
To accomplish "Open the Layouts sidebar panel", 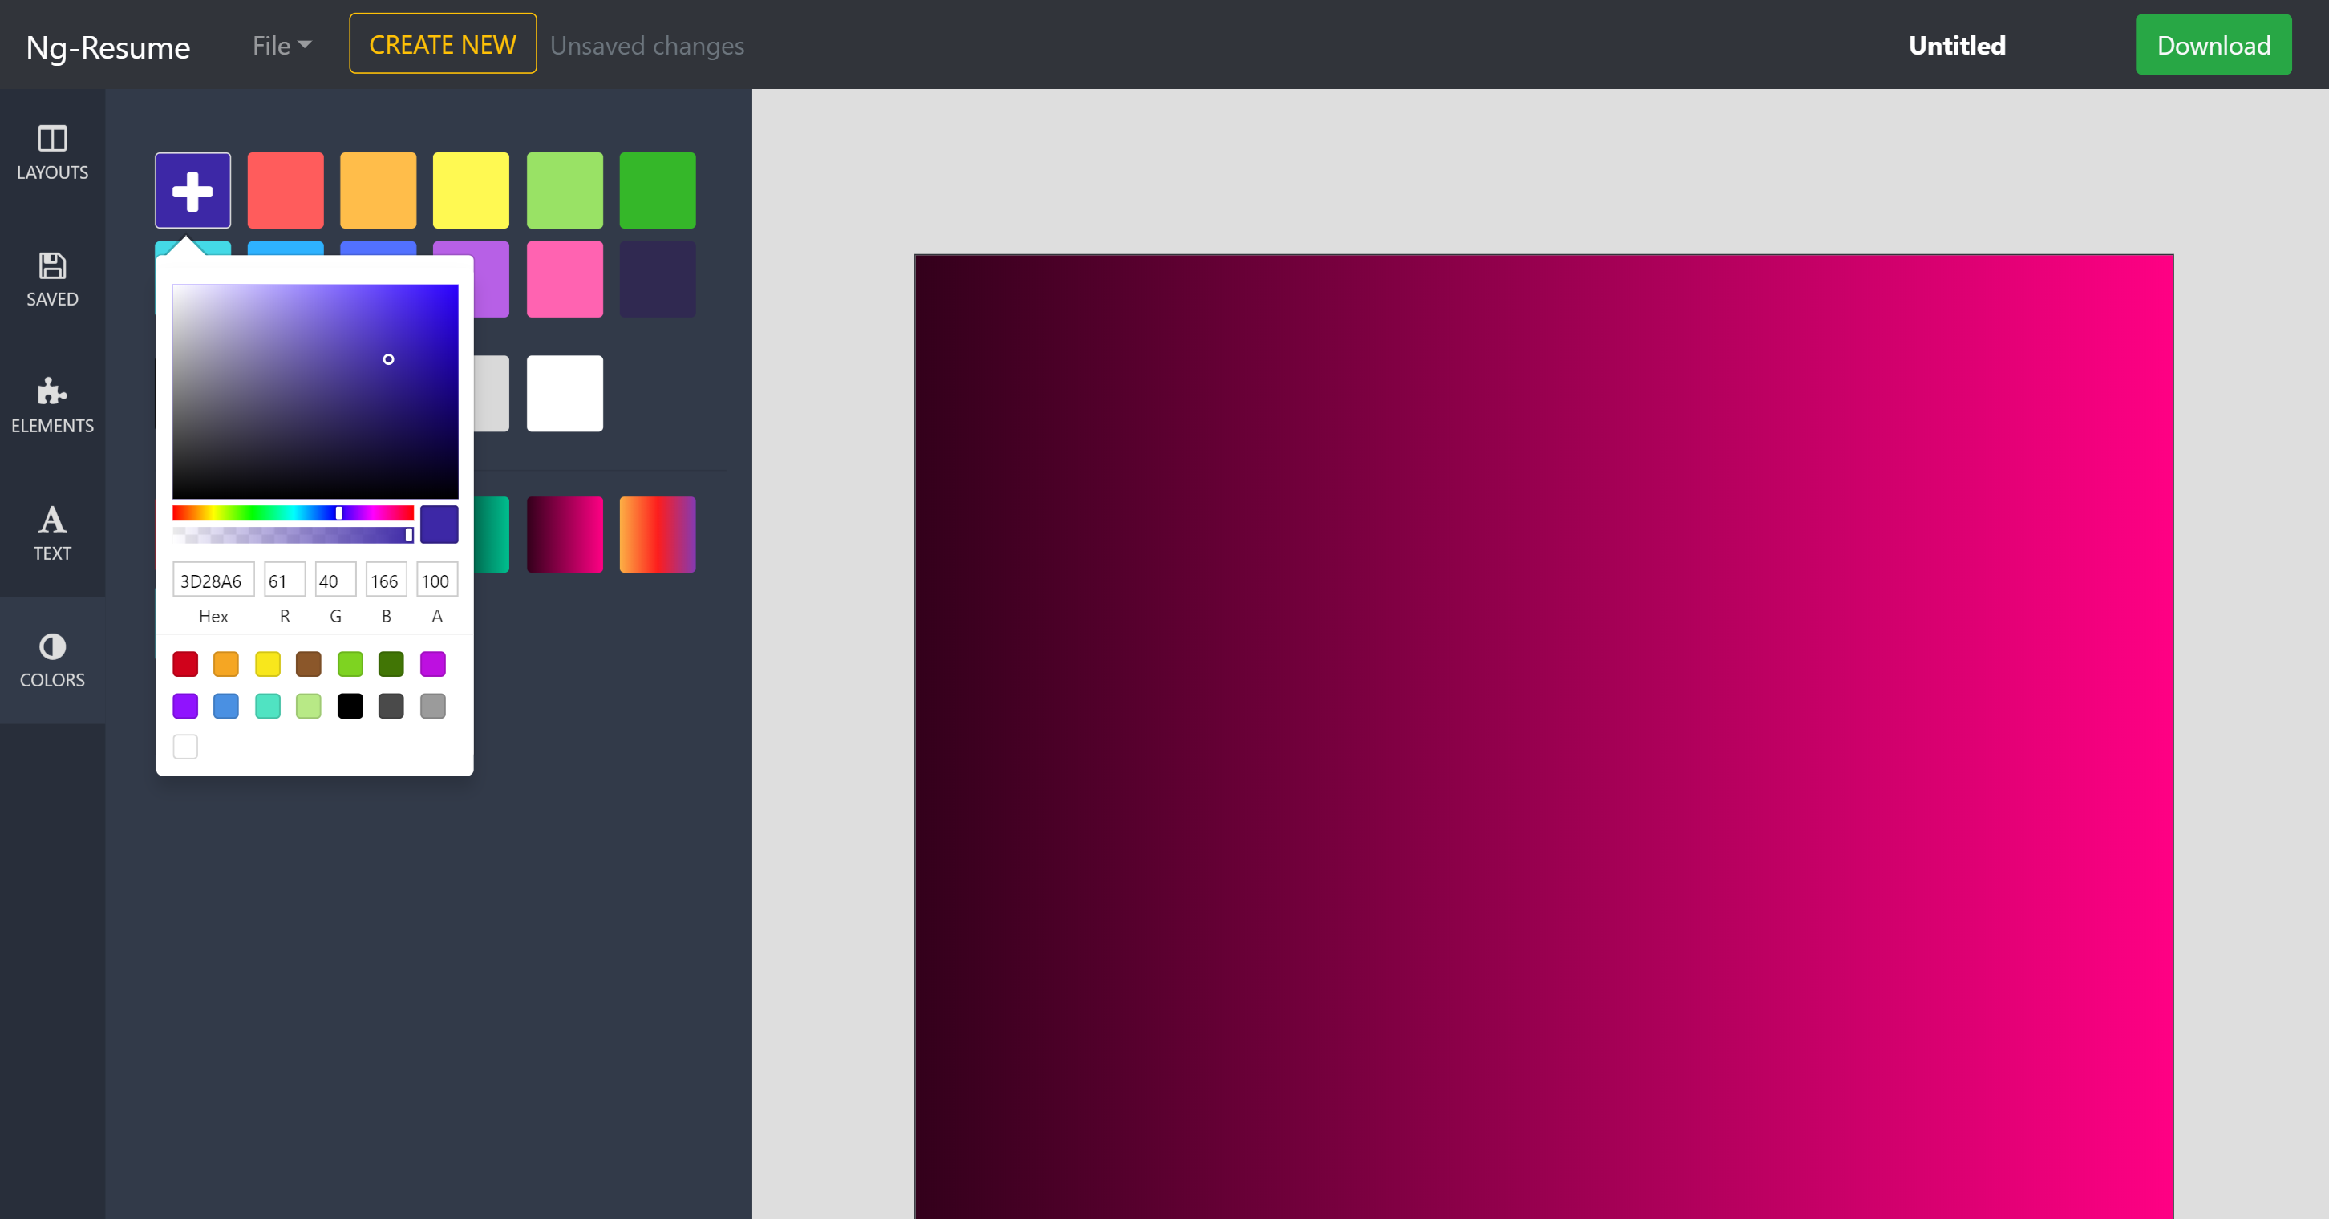I will pyautogui.click(x=52, y=152).
